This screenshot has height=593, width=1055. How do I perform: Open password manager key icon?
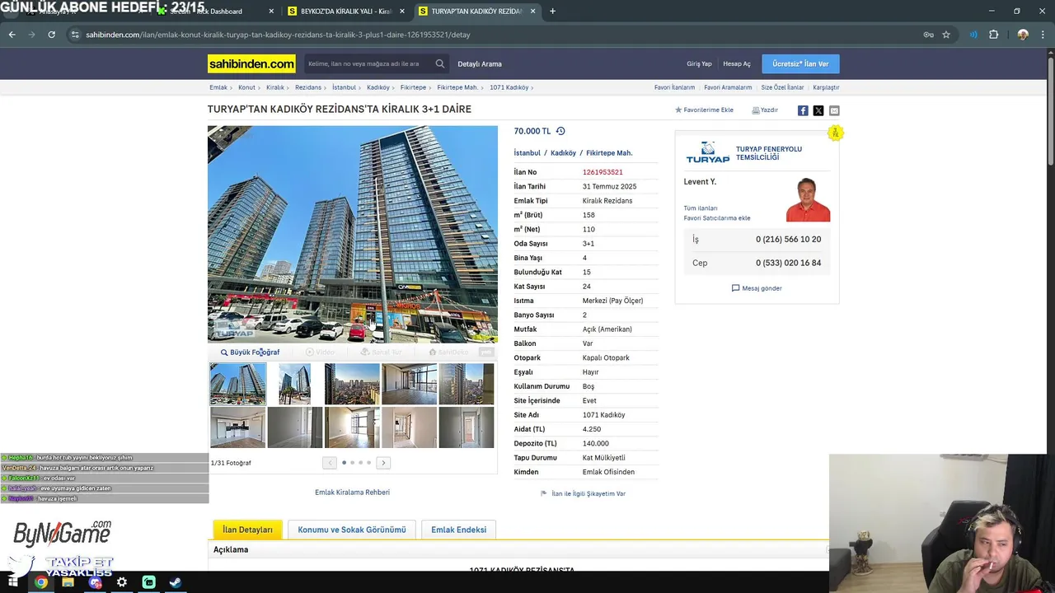928,35
